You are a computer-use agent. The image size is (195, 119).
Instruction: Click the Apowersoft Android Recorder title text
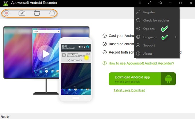pyautogui.click(x=34, y=3)
